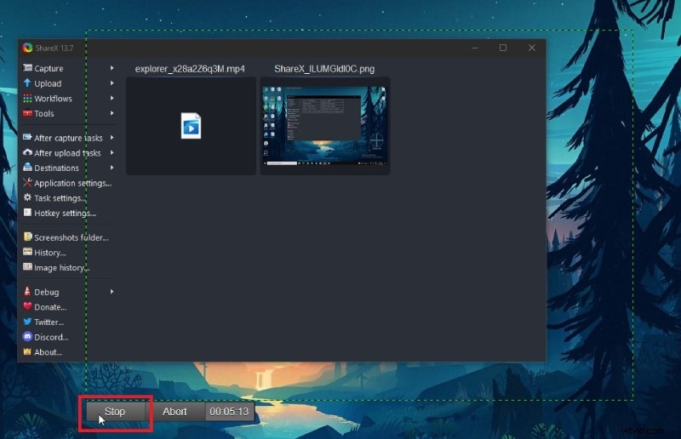The image size is (681, 439).
Task: Click the ShareX_ILUMGldI0C.png file name
Action: pos(324,69)
